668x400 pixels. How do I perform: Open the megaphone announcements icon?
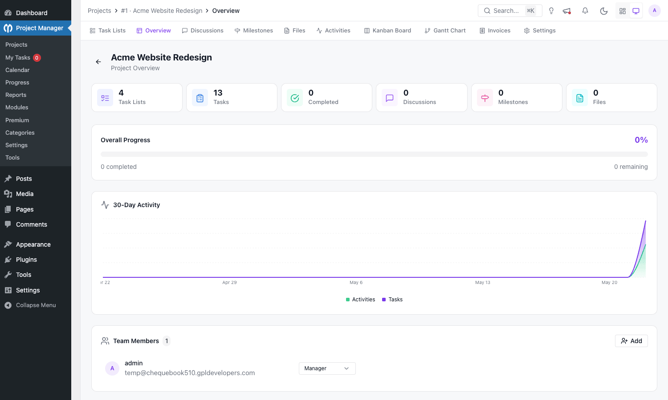(567, 11)
